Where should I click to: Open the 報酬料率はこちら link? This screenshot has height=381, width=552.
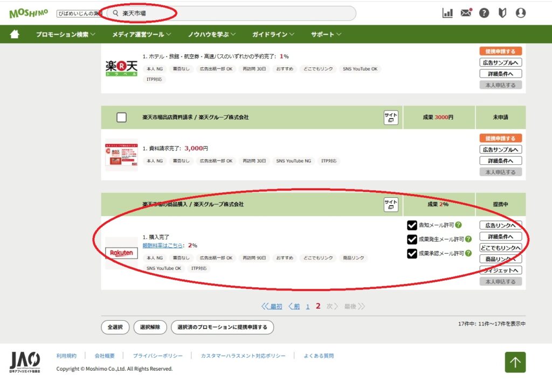pyautogui.click(x=162, y=246)
